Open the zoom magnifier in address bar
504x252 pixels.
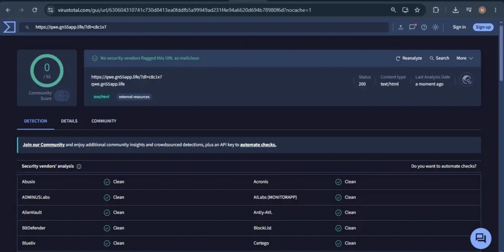(x=393, y=10)
